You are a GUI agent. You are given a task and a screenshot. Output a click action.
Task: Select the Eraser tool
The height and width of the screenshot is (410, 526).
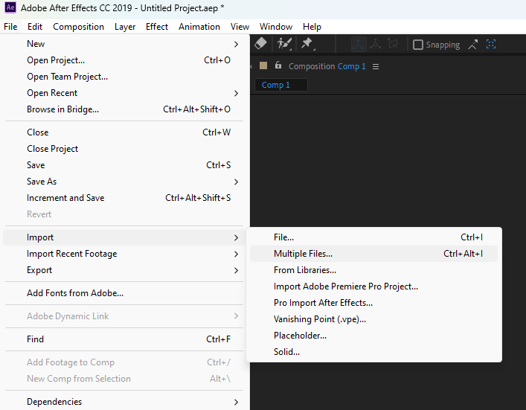260,45
